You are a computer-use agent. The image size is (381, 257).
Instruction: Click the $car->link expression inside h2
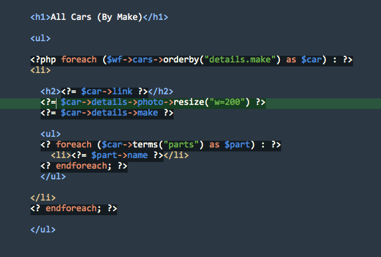[x=106, y=92]
